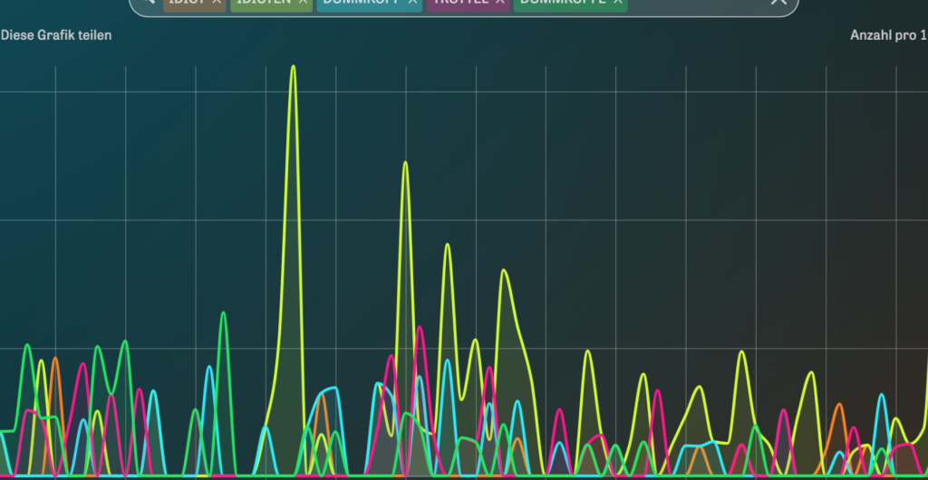Remove the DUMMKÖPFE search tag

point(617,3)
